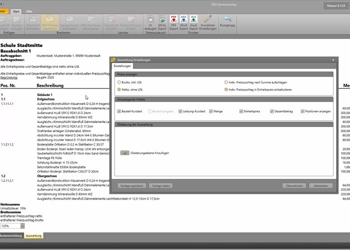Viewport: 350px width, 250px height.
Task: Click the Übernehmen button
Action: [x=294, y=185]
